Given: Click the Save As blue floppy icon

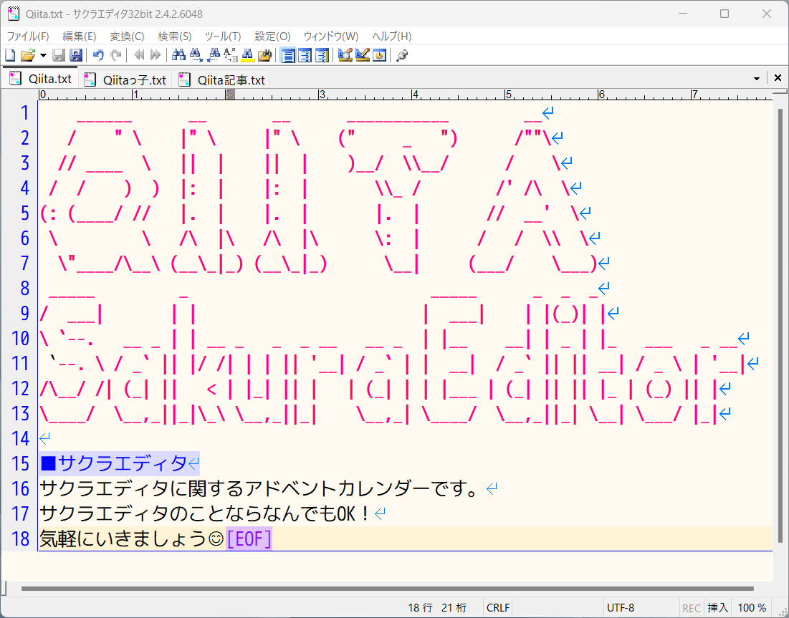Looking at the screenshot, I should 75,55.
